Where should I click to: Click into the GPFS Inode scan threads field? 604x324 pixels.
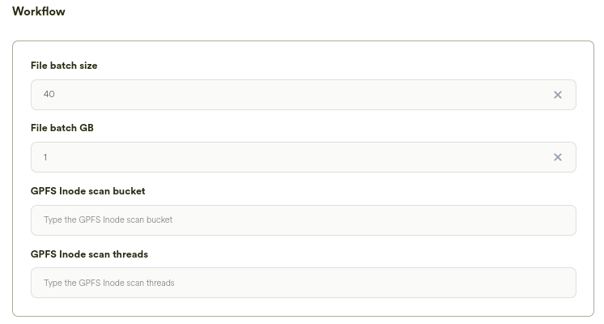click(303, 283)
